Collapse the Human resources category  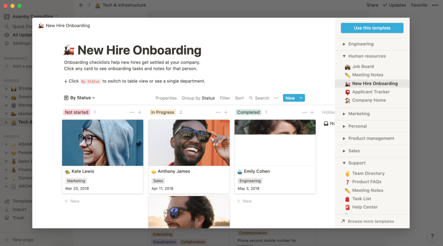364,56
